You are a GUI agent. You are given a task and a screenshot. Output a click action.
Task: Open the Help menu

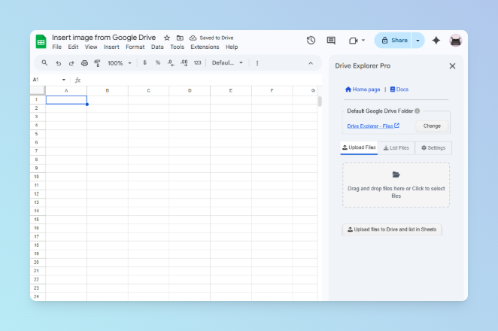[x=232, y=47]
